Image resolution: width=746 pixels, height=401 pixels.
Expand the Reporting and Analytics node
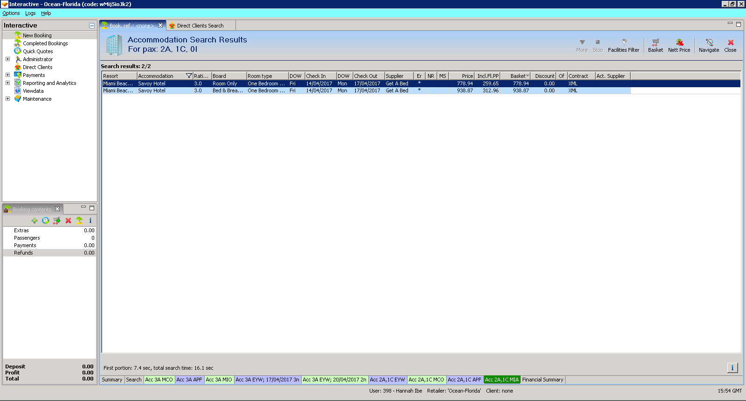coord(7,83)
